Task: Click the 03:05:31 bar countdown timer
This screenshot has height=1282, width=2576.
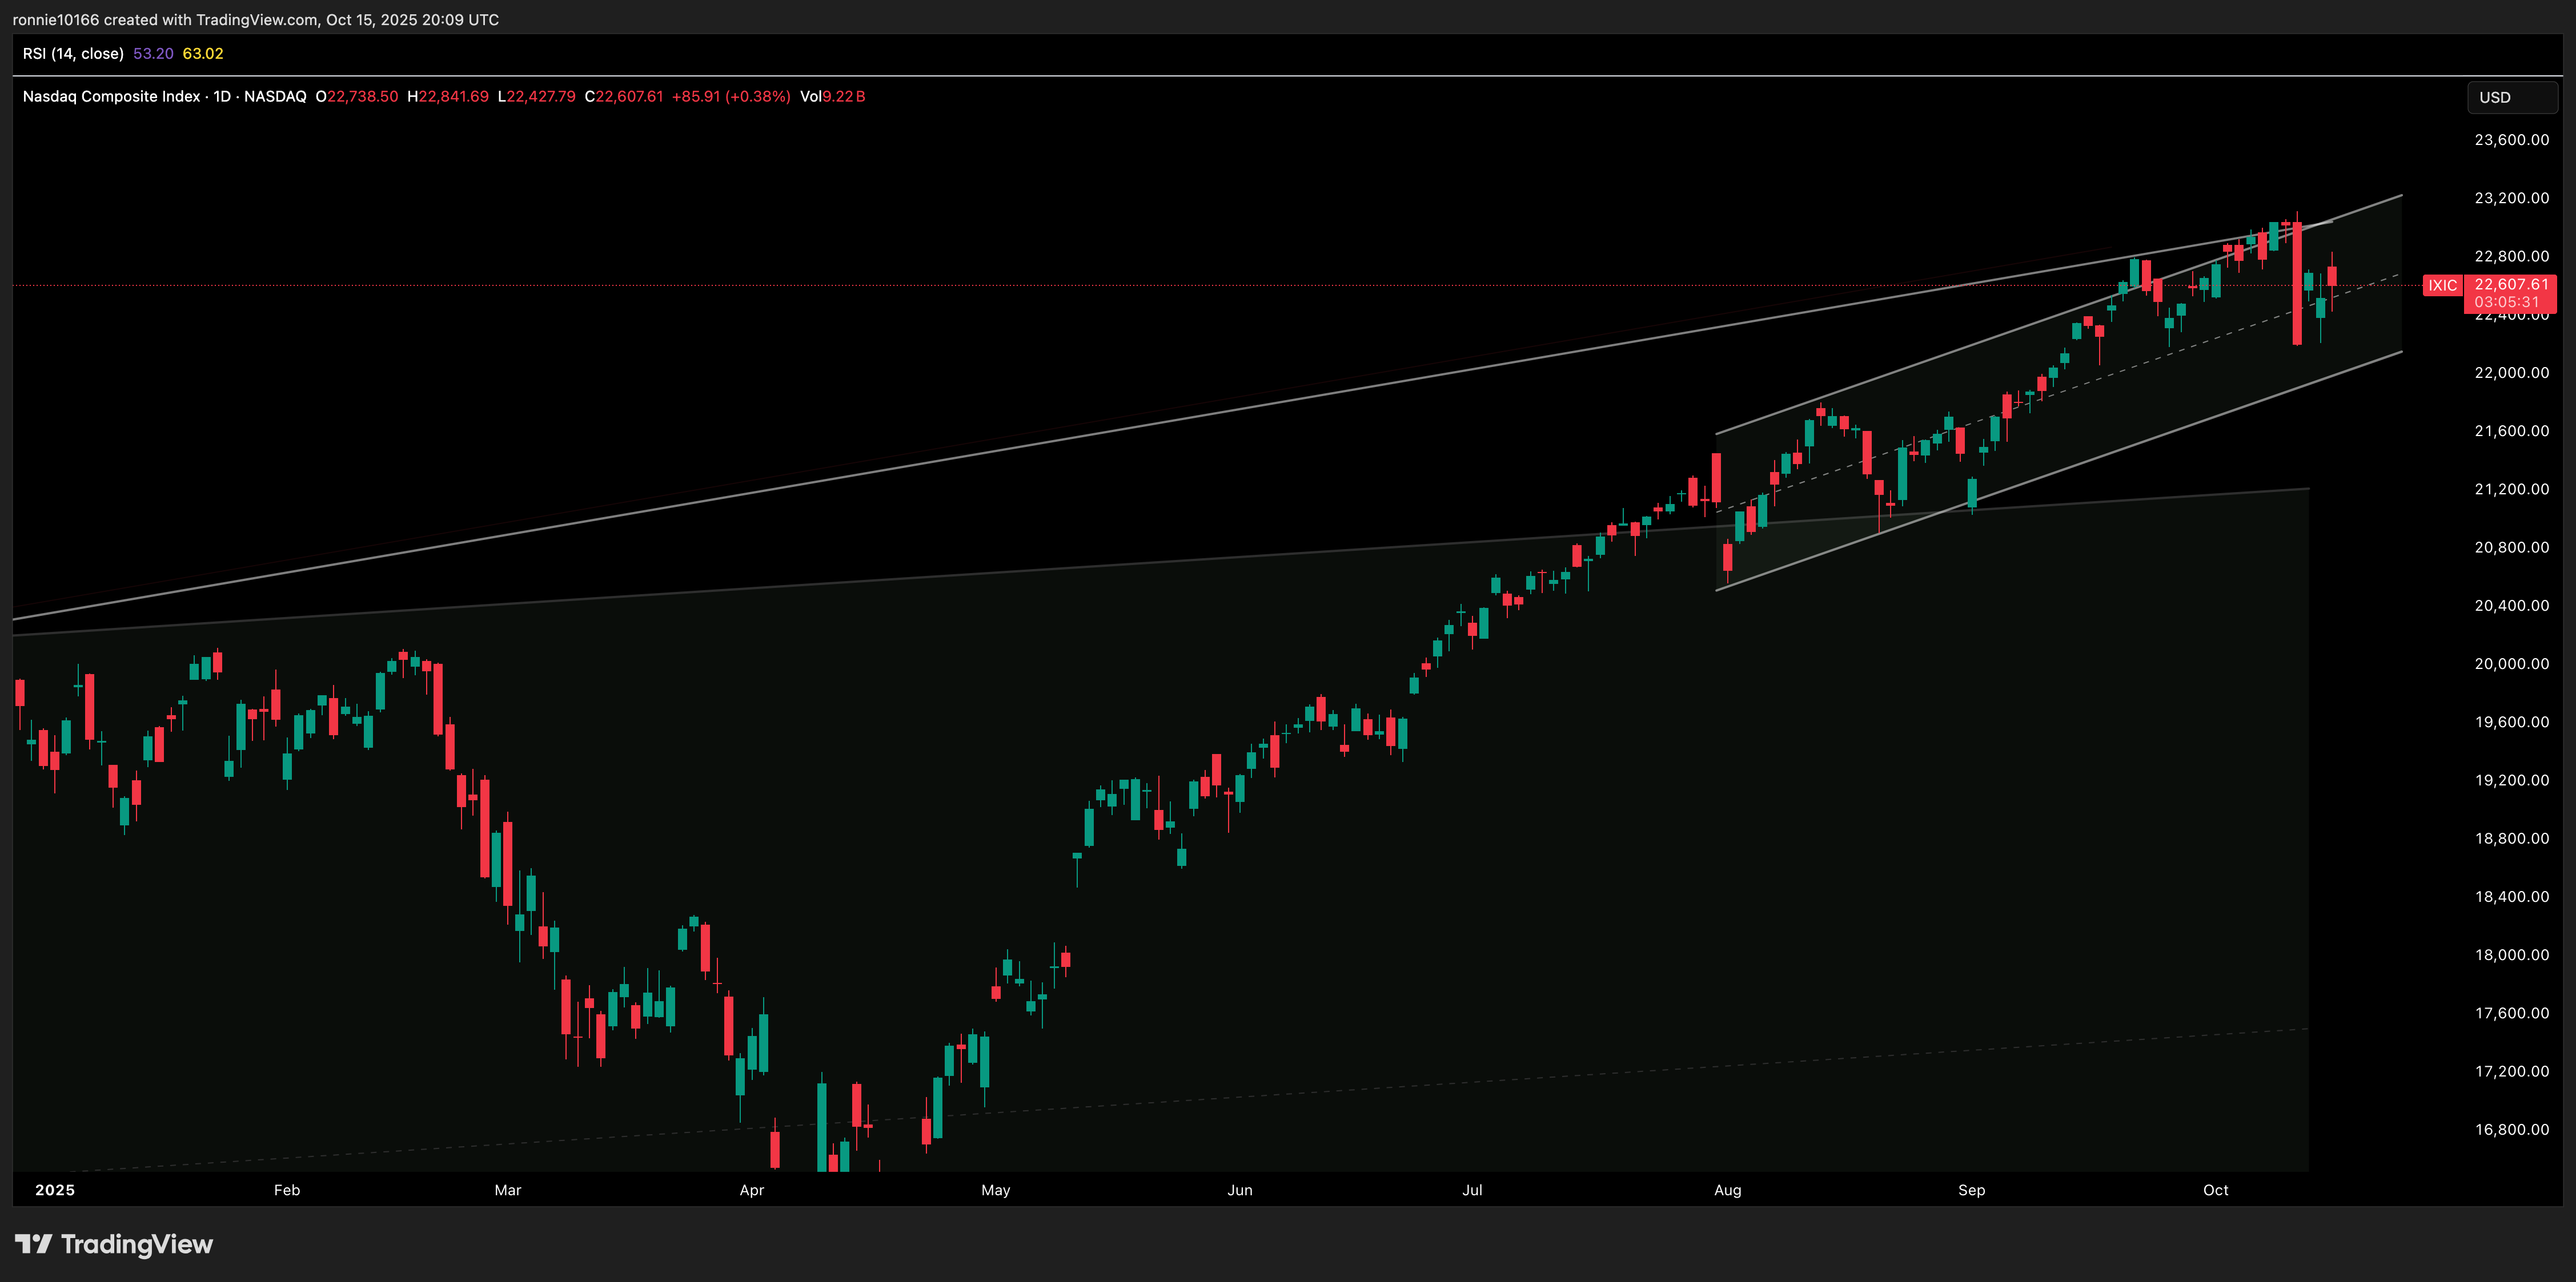Action: [x=2507, y=302]
